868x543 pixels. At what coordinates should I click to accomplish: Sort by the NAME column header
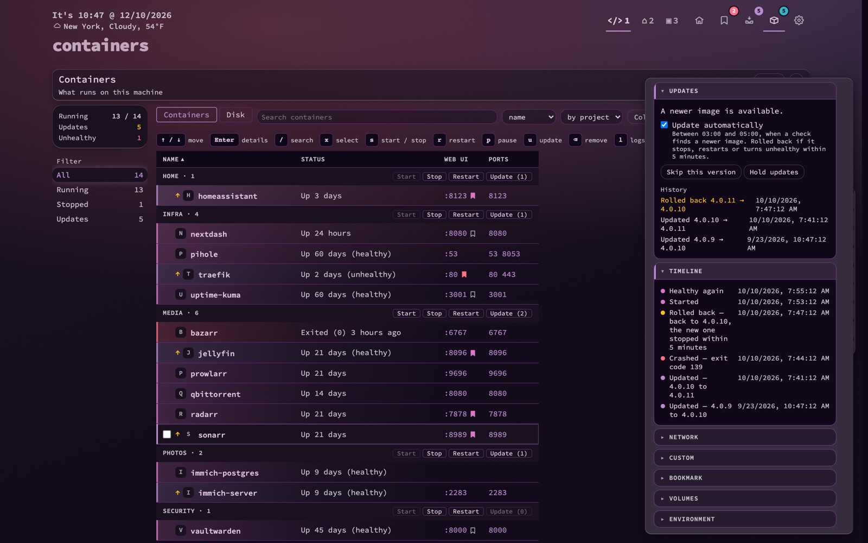click(174, 160)
